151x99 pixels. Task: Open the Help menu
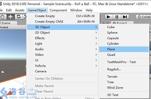click(89, 10)
